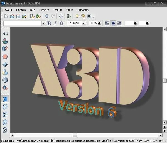167x143 pixels.
Task: Click the New document icon
Action: (6, 16)
